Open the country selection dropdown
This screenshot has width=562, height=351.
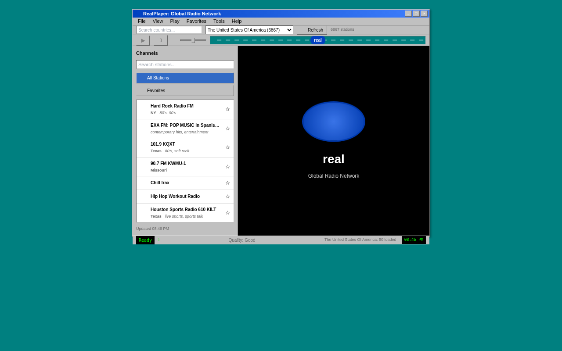[x=249, y=30]
